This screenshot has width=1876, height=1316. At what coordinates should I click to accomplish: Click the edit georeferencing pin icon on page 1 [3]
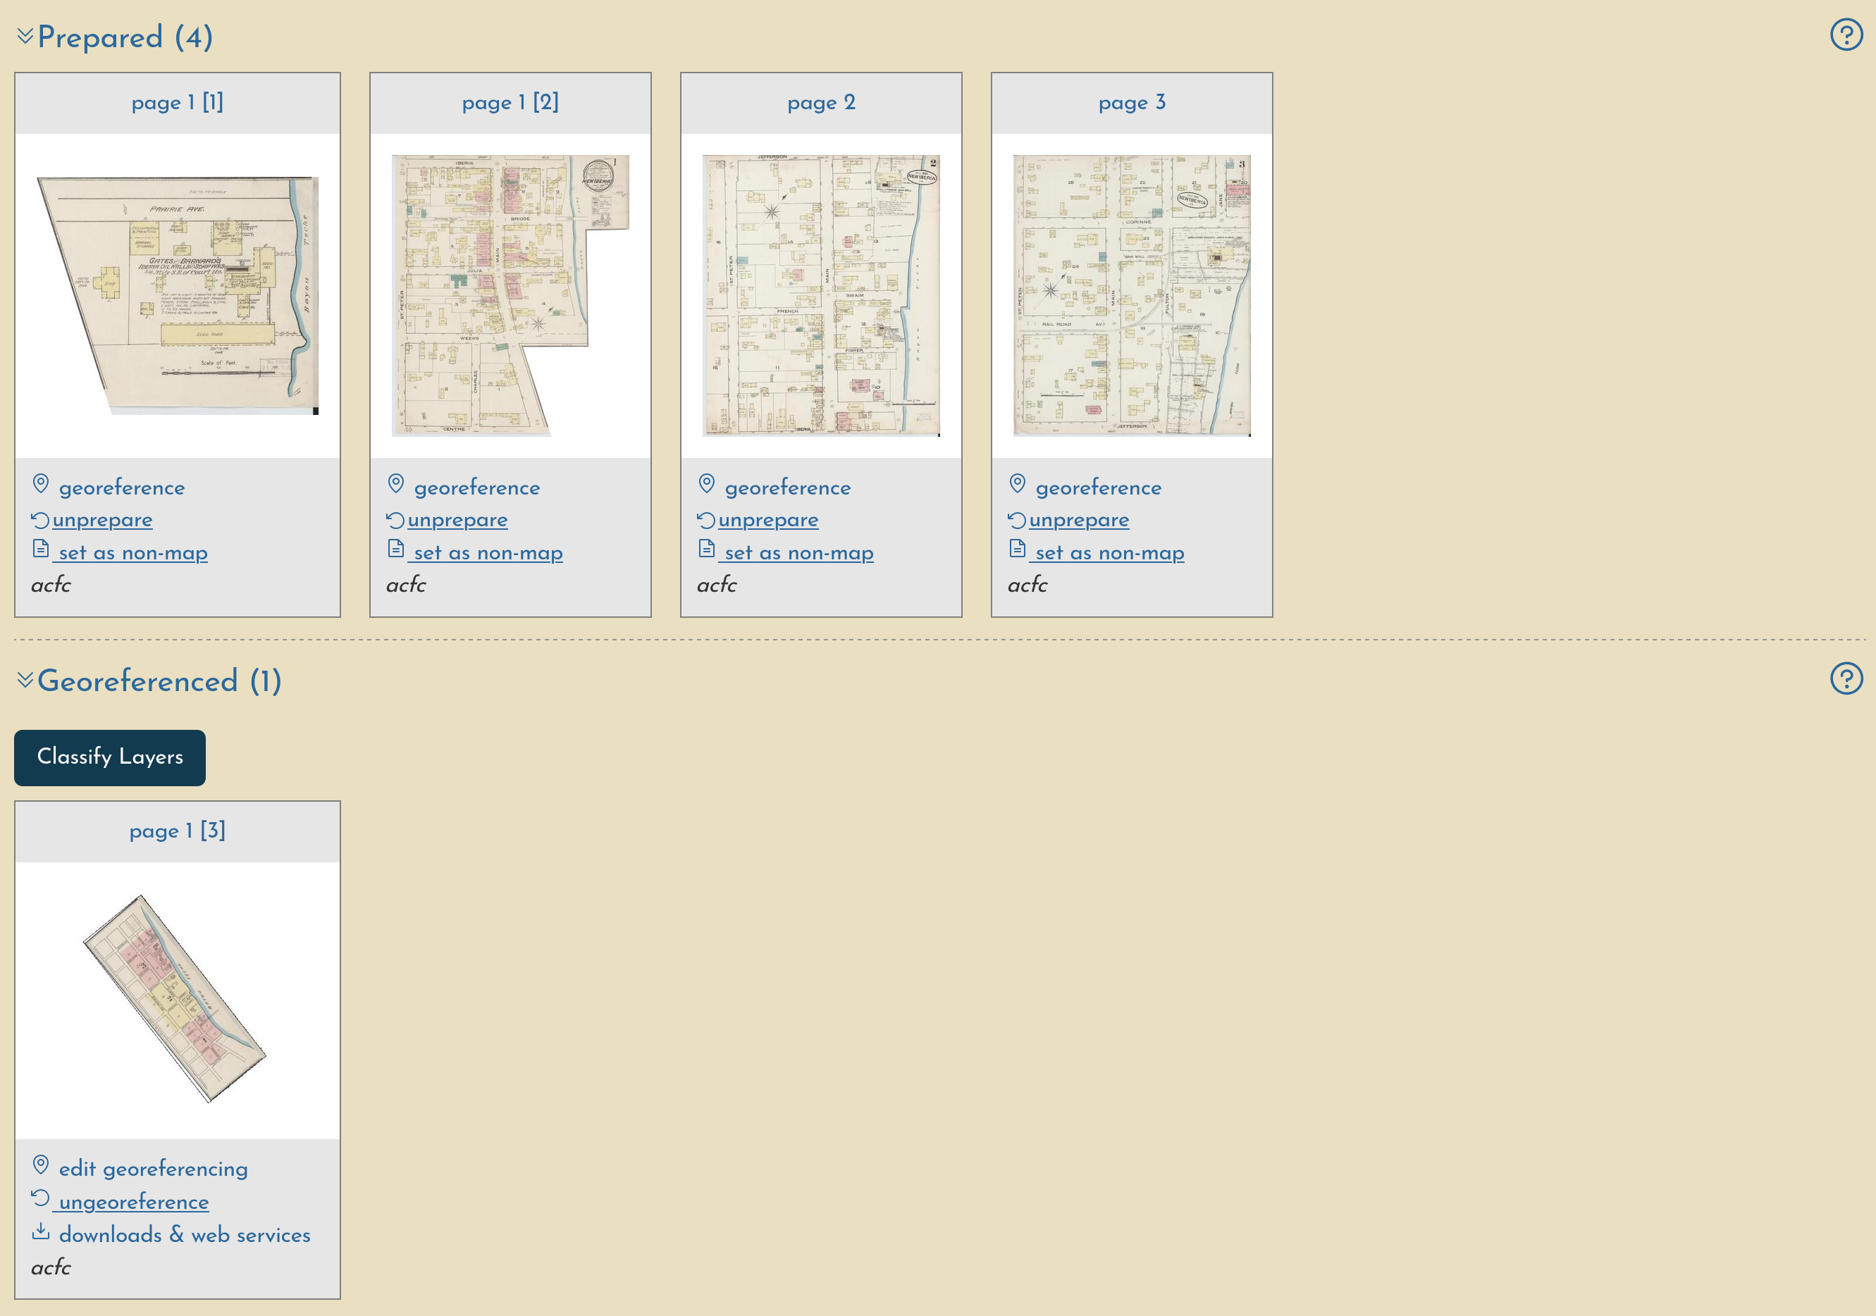click(42, 1166)
